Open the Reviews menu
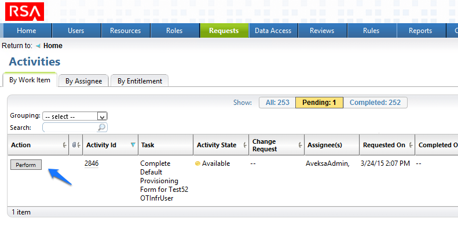This screenshot has height=251, width=458. (322, 31)
